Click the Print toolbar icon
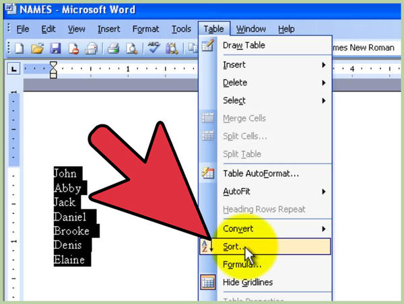The width and height of the screenshot is (404, 304). pyautogui.click(x=113, y=48)
